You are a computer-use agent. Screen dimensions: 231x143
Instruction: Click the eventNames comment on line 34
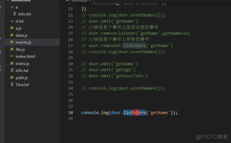123,88
